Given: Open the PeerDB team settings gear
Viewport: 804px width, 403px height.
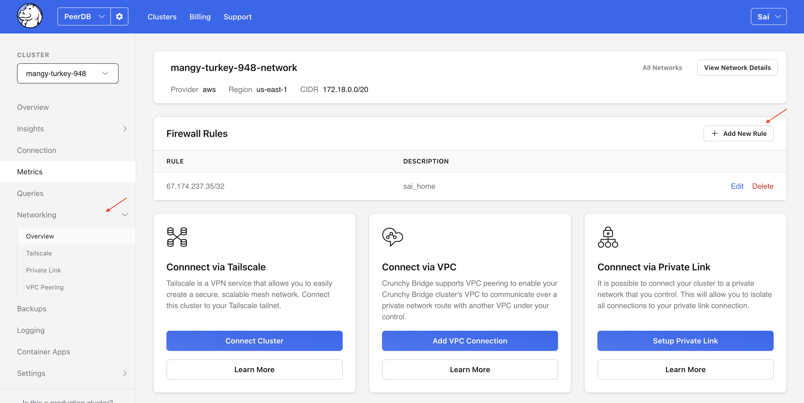Looking at the screenshot, I should click(119, 16).
